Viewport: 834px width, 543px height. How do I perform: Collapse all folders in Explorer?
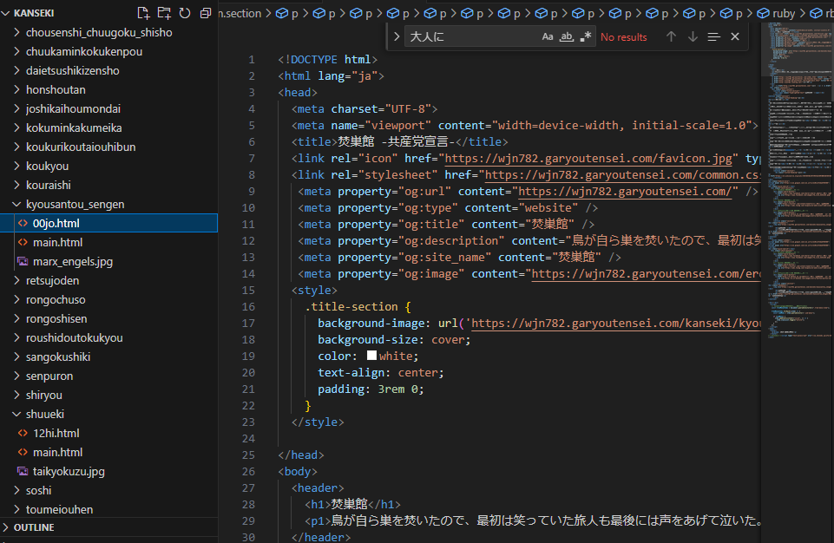[206, 13]
